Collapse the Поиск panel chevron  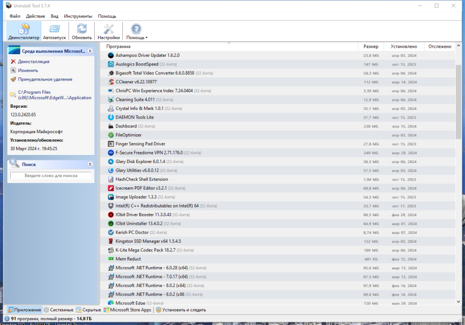point(90,165)
